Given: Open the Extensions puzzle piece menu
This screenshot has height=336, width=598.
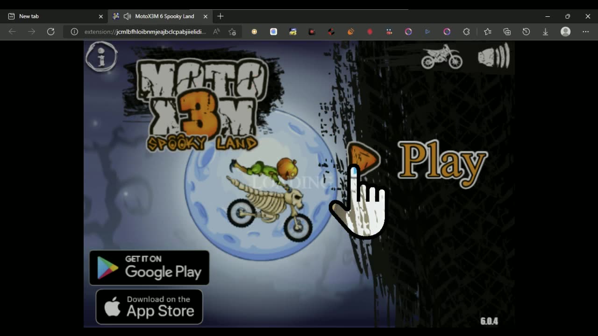Looking at the screenshot, I should [x=466, y=32].
